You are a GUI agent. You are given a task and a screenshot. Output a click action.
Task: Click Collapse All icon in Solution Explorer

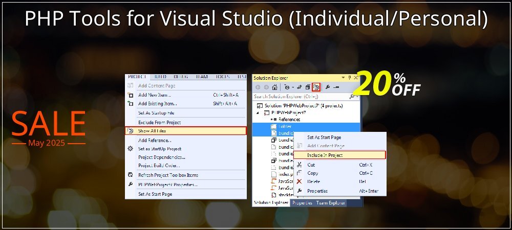(x=308, y=87)
